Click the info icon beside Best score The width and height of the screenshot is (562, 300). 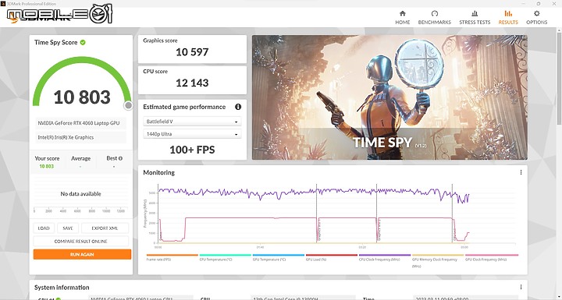pyautogui.click(x=120, y=158)
